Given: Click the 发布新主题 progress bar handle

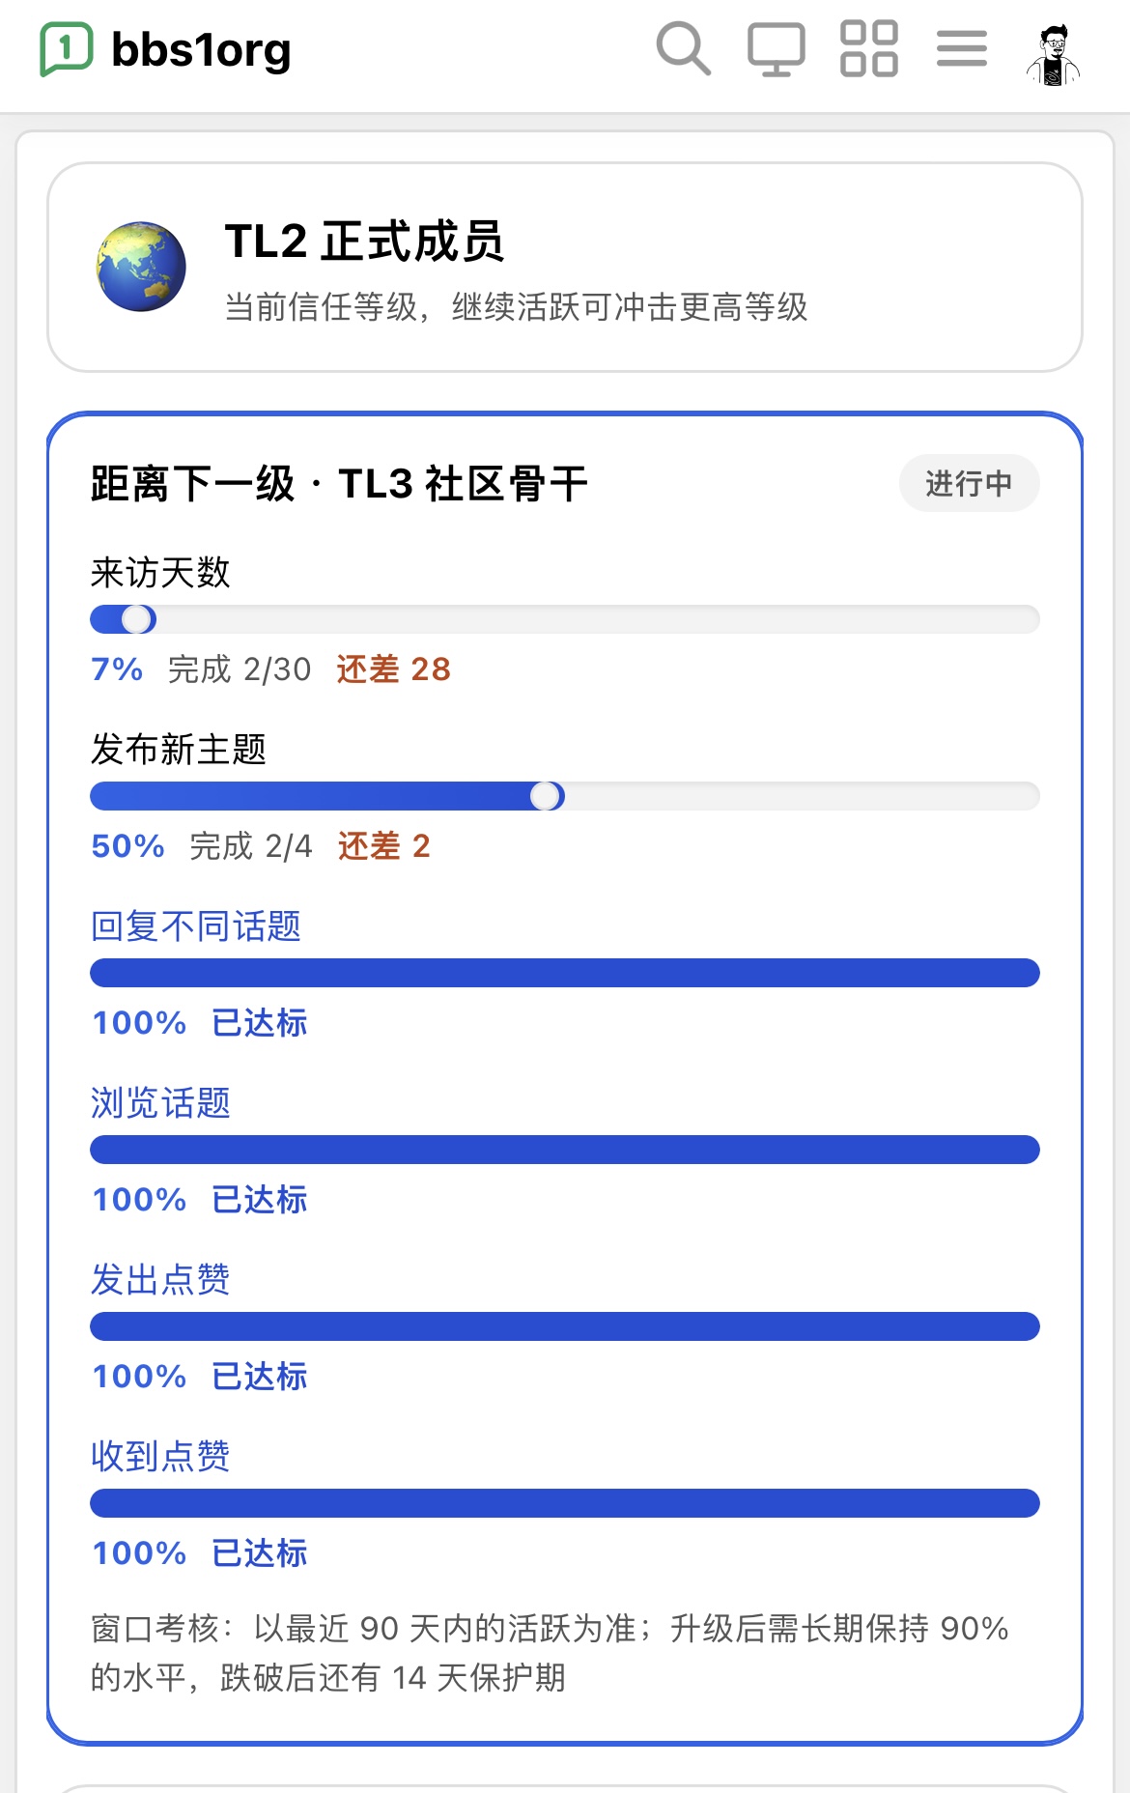Looking at the screenshot, I should 547,796.
